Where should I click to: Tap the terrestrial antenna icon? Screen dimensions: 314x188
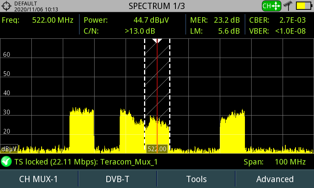(x=288, y=6)
